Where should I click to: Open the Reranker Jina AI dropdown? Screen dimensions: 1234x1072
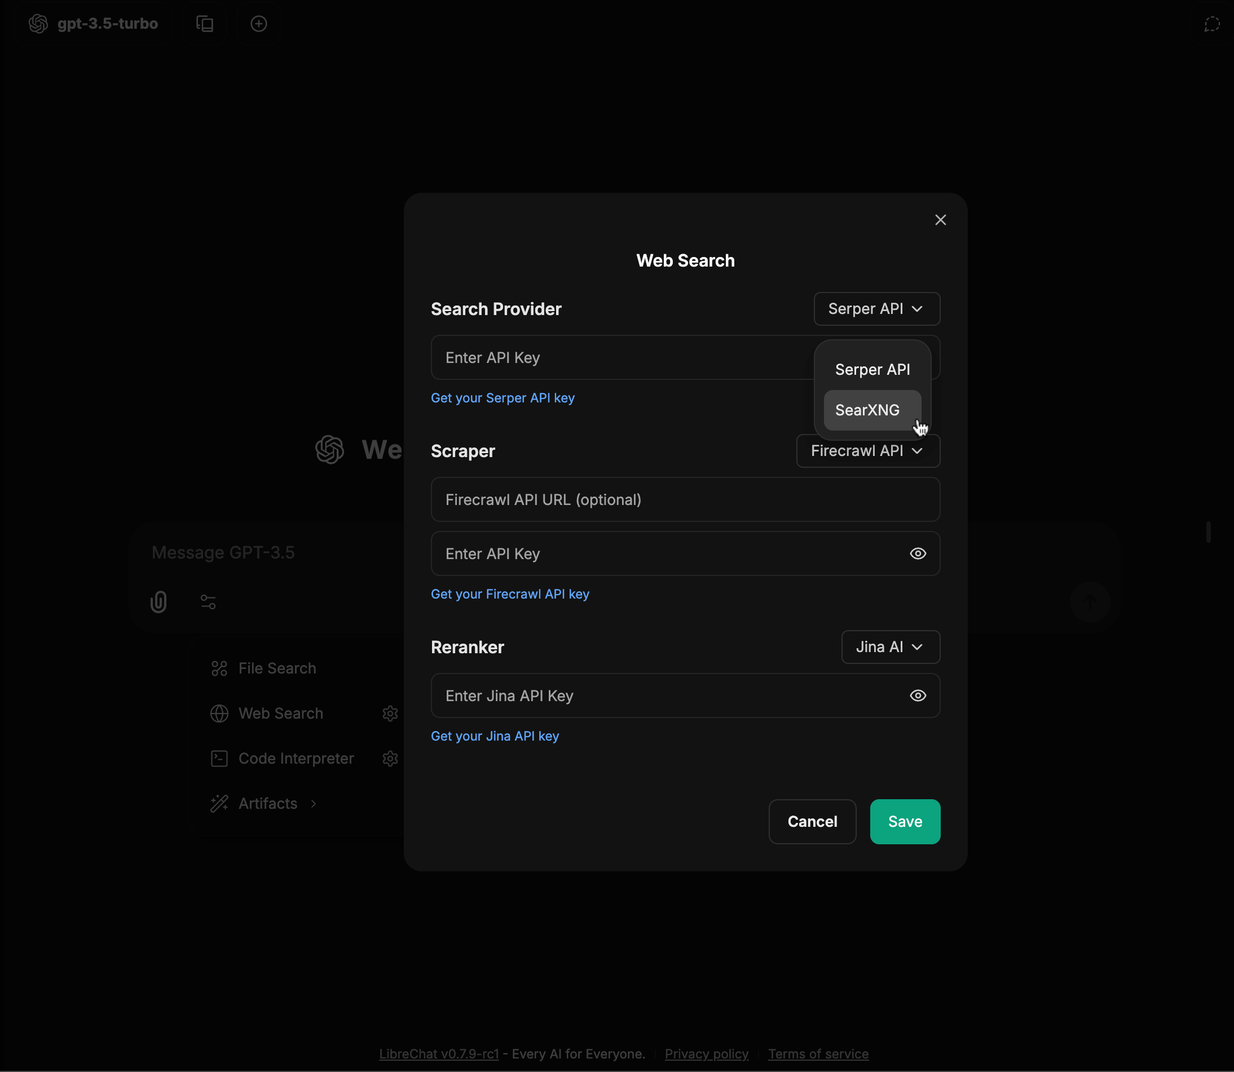[890, 646]
